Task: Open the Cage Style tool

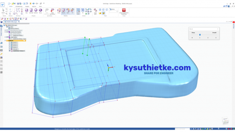Action: [x=95, y=12]
